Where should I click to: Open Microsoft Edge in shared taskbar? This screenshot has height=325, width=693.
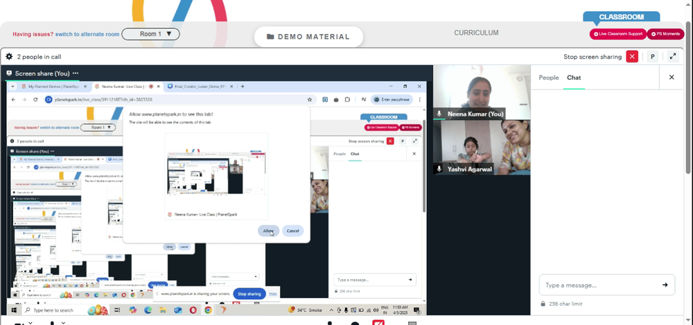(148, 310)
